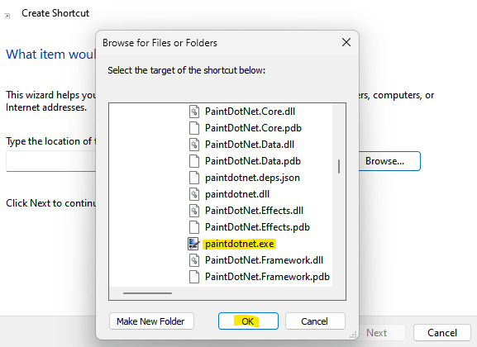Image resolution: width=477 pixels, height=347 pixels.
Task: Click Make New Folder button
Action: (151, 321)
